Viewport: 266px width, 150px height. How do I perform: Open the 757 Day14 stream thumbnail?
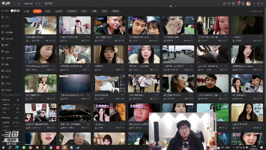(144, 25)
